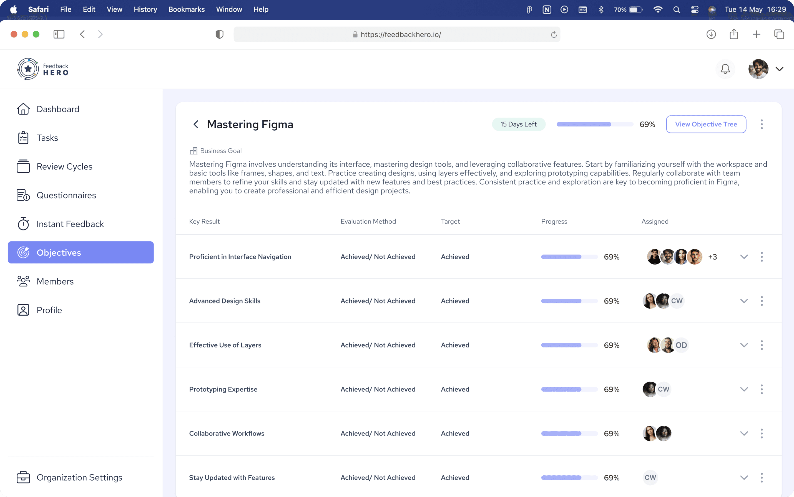Open more options for Interface Navigation

tap(762, 257)
